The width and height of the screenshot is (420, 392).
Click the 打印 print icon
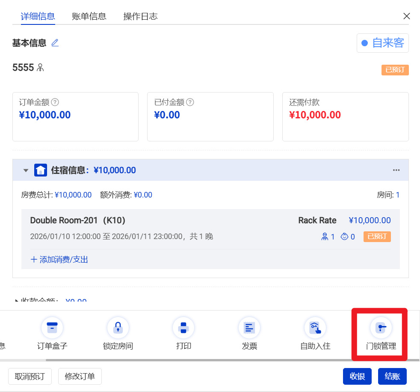183,328
